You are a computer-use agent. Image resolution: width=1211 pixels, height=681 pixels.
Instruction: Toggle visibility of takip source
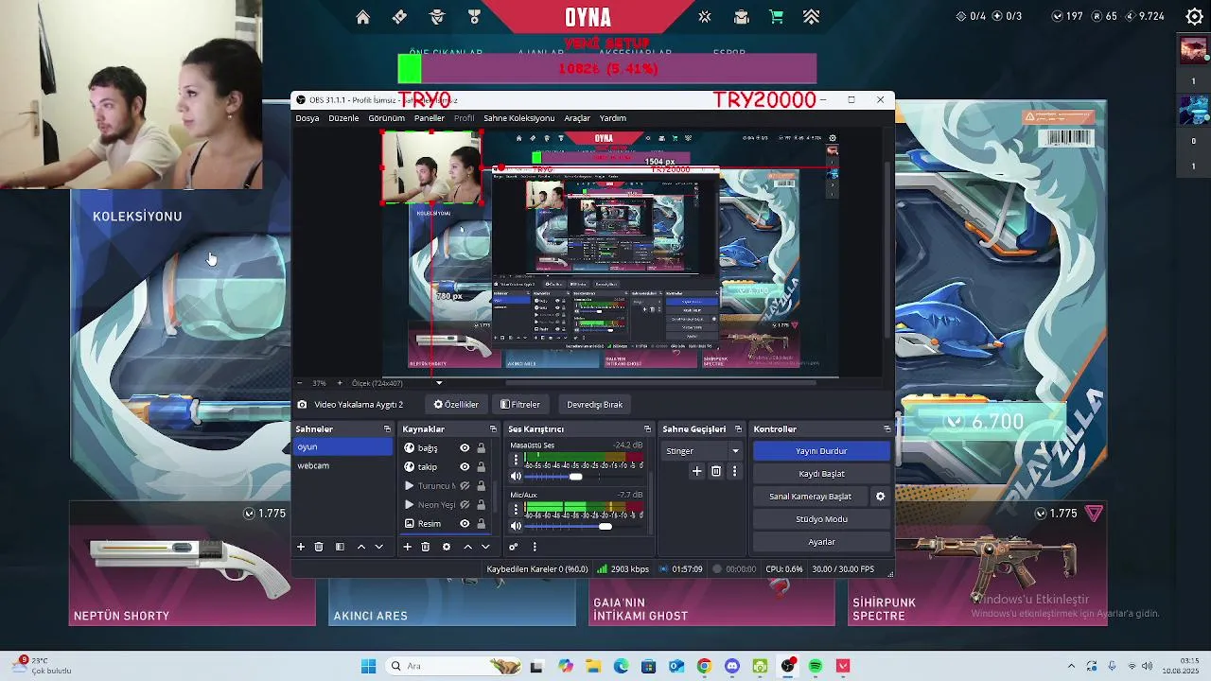[x=465, y=467]
